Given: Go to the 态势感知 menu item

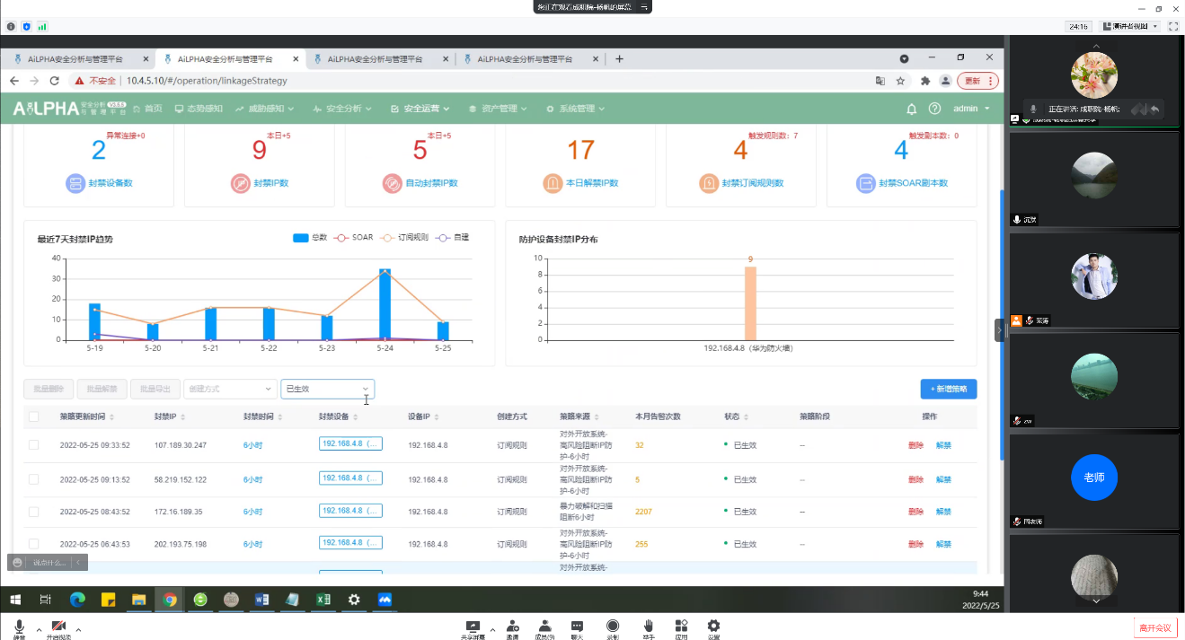Looking at the screenshot, I should tap(199, 109).
